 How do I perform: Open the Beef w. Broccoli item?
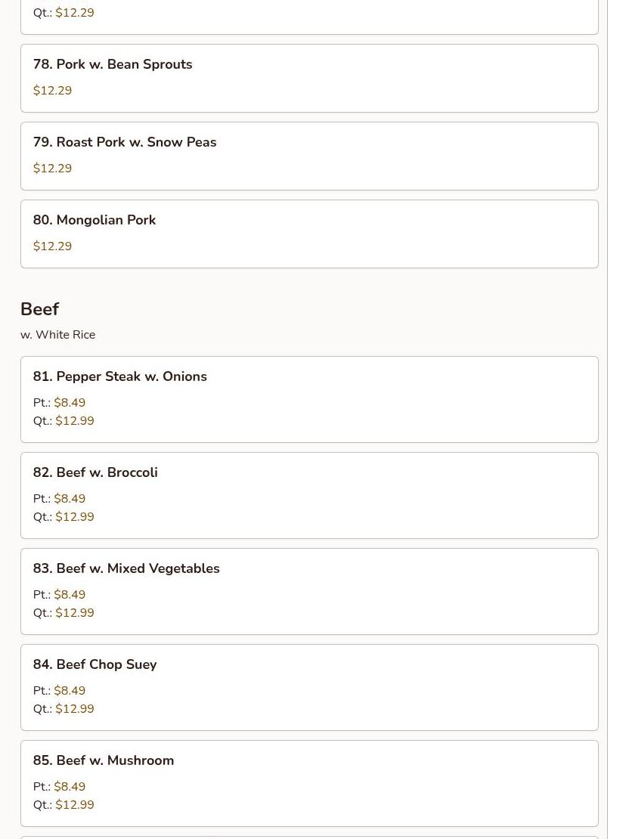click(x=95, y=472)
